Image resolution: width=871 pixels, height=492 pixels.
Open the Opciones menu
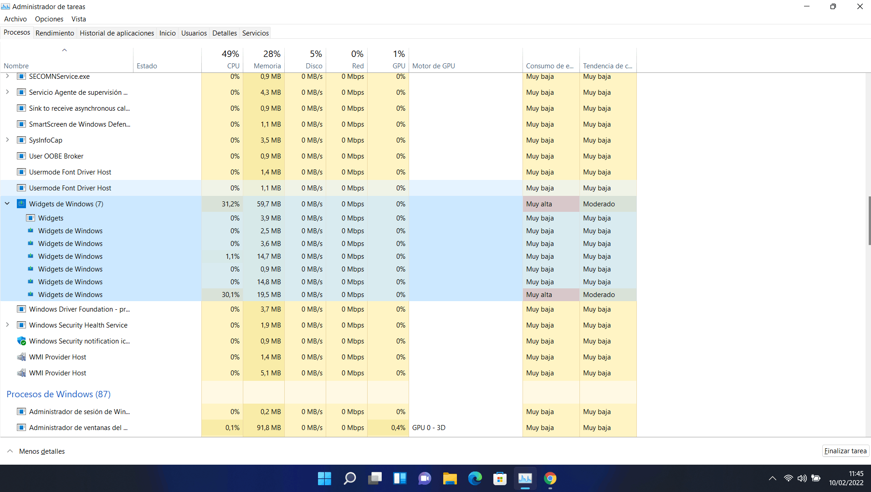click(x=49, y=19)
